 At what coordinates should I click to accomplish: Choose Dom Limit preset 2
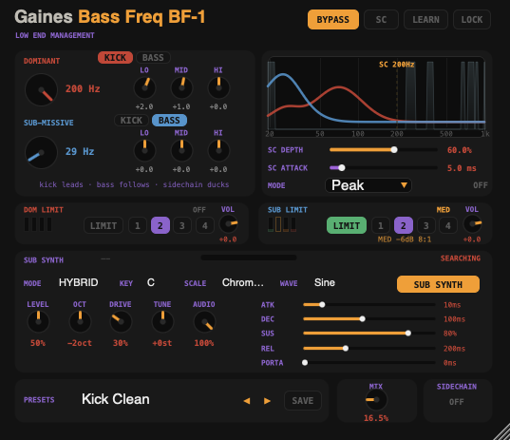[160, 225]
